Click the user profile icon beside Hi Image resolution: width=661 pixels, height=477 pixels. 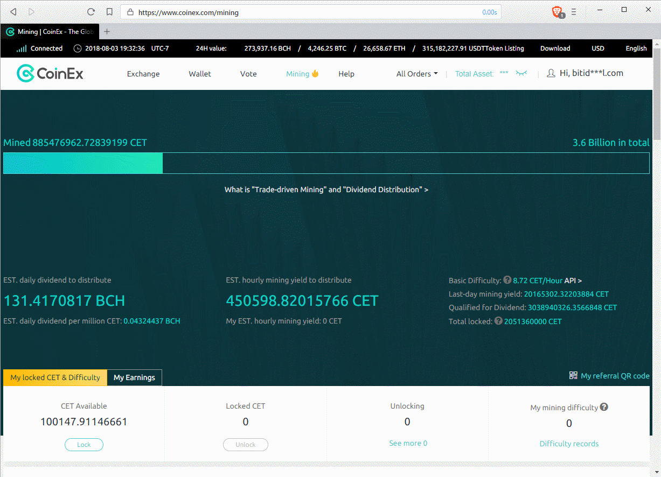tap(551, 73)
